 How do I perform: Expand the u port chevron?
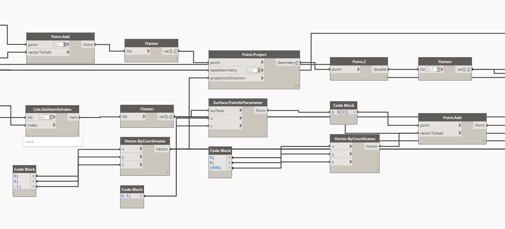click(x=240, y=118)
